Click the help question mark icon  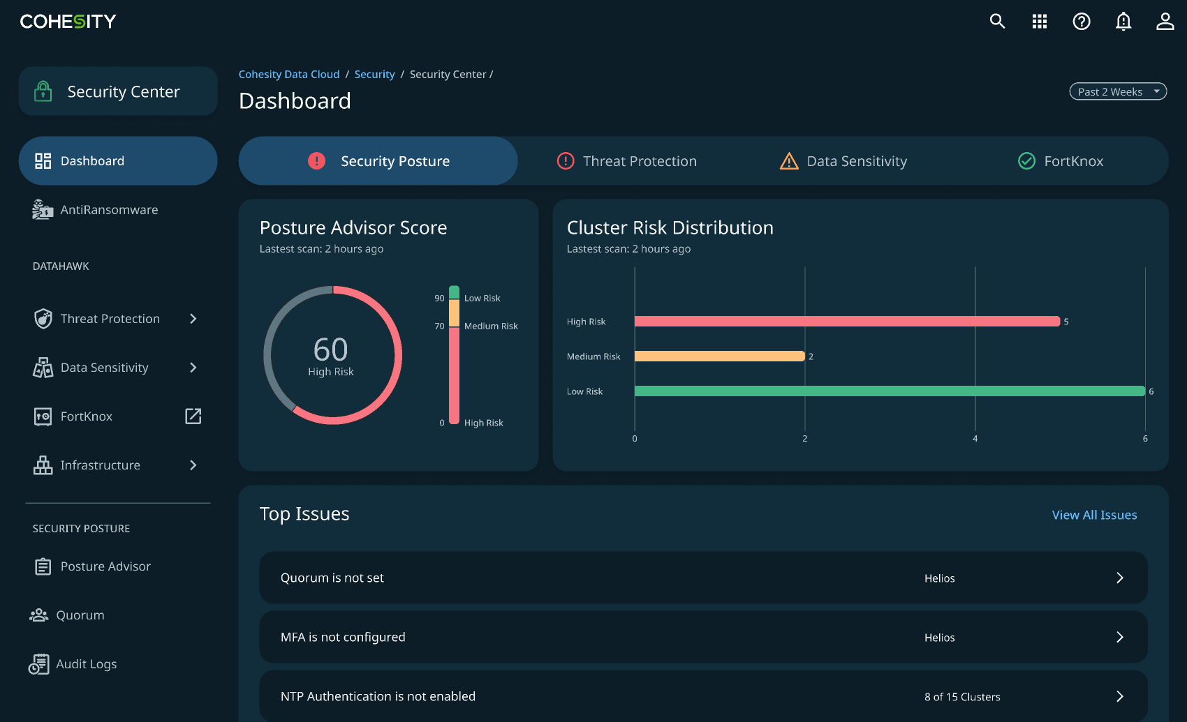(x=1082, y=22)
